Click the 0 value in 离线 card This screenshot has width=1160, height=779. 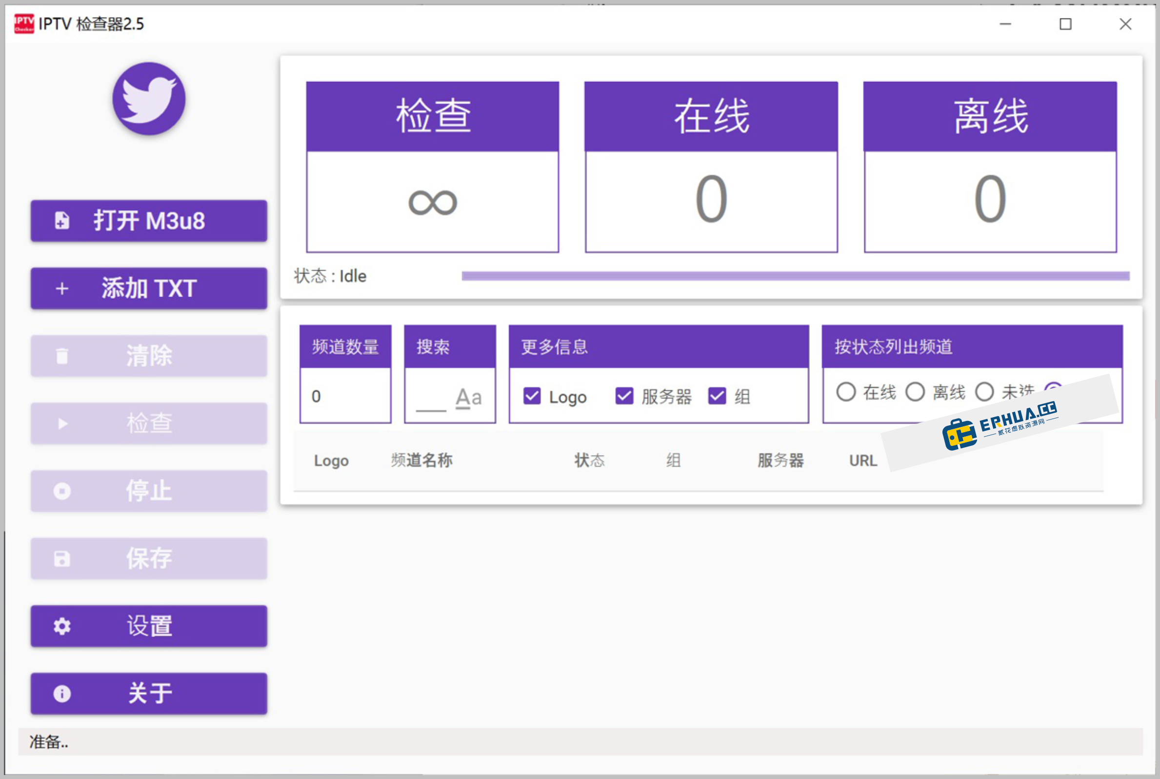(990, 199)
